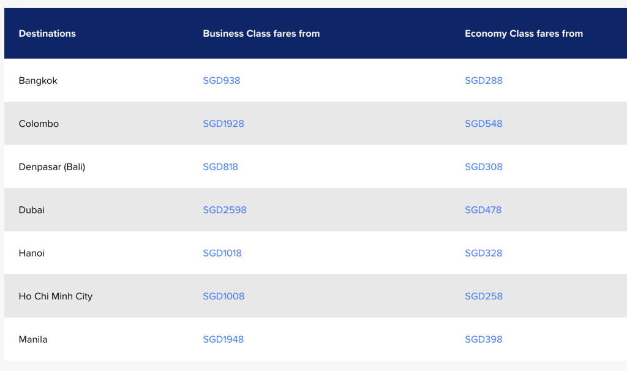Select the Manila destination cell
Image resolution: width=627 pixels, height=371 pixels.
(33, 340)
